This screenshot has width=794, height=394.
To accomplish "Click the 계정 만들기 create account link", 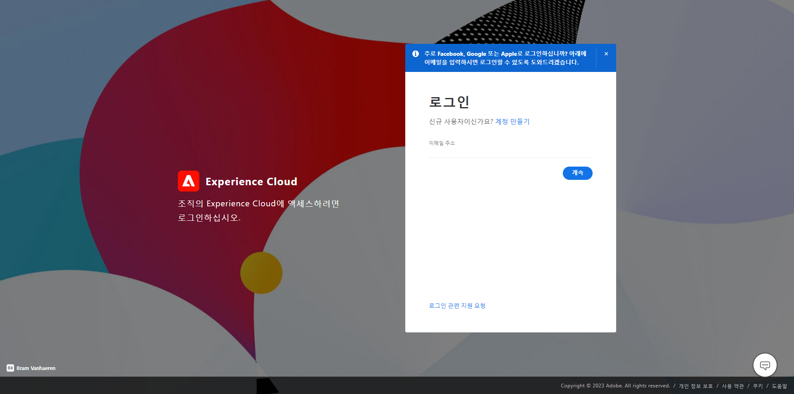I will 512,122.
